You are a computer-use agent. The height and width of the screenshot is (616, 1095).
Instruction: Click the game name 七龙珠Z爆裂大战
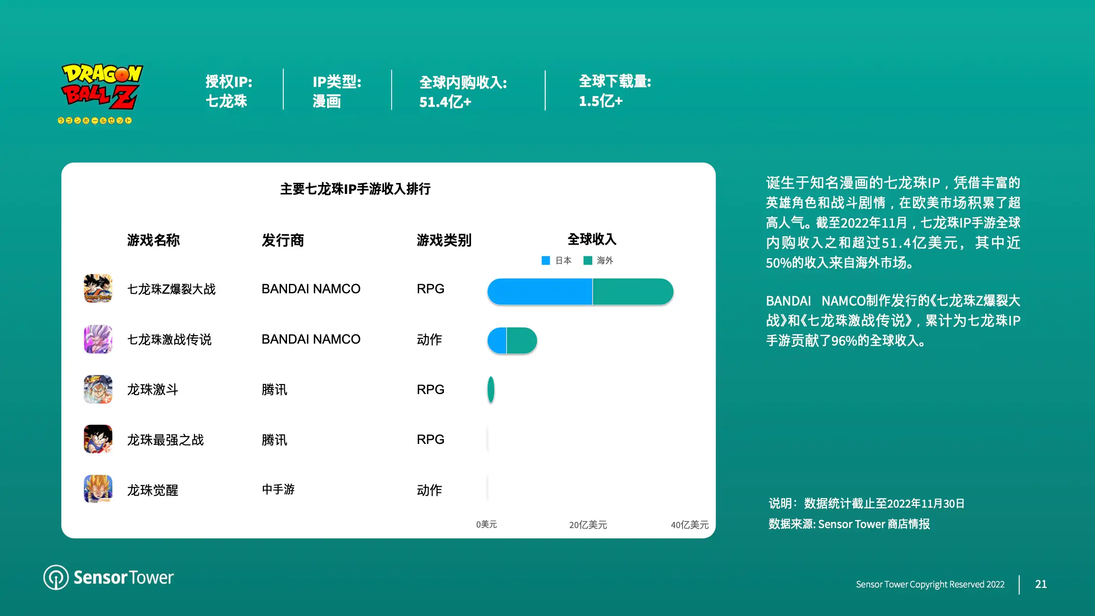pos(172,289)
